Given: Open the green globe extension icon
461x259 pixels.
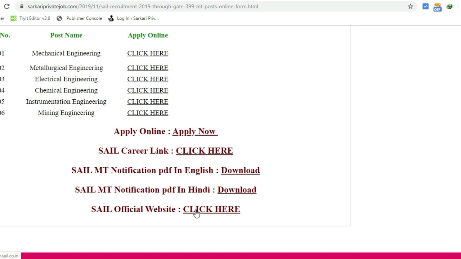Looking at the screenshot, I should (x=449, y=6).
